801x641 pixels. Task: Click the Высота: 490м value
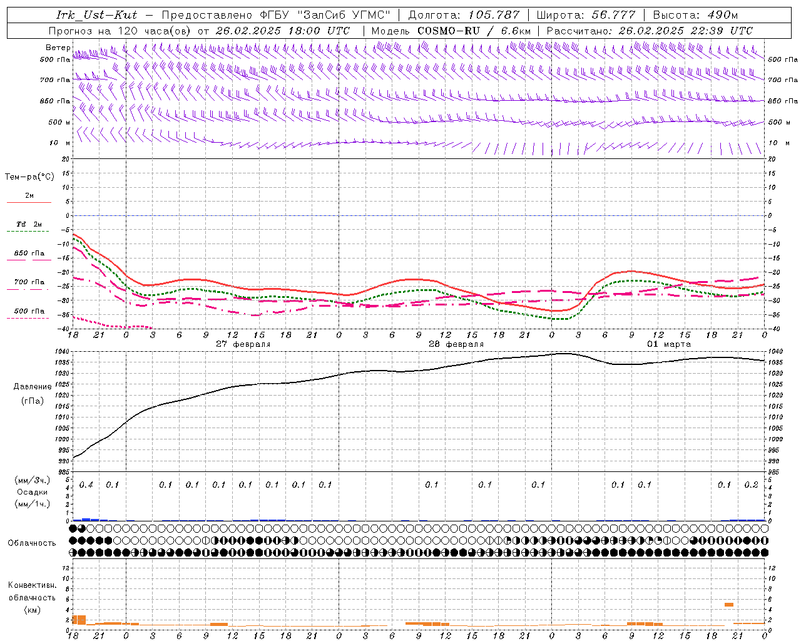(x=695, y=15)
